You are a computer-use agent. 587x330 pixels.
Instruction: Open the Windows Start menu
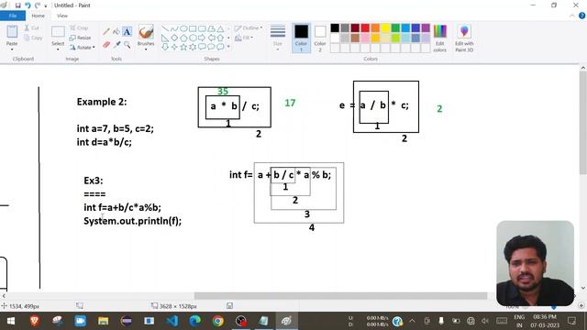click(x=11, y=321)
